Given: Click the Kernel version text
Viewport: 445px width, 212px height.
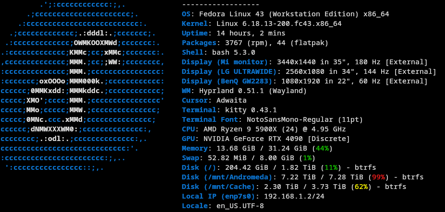Looking at the screenshot, I should [x=279, y=24].
